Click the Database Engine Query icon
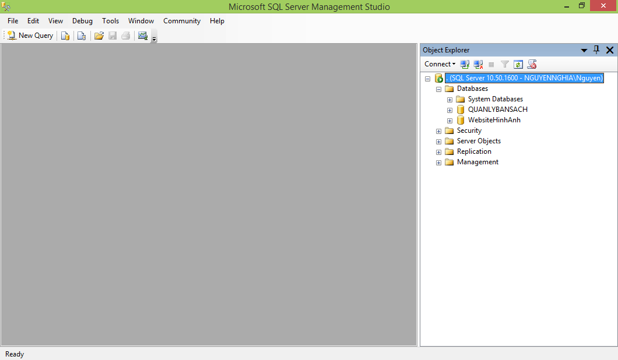 pos(65,36)
